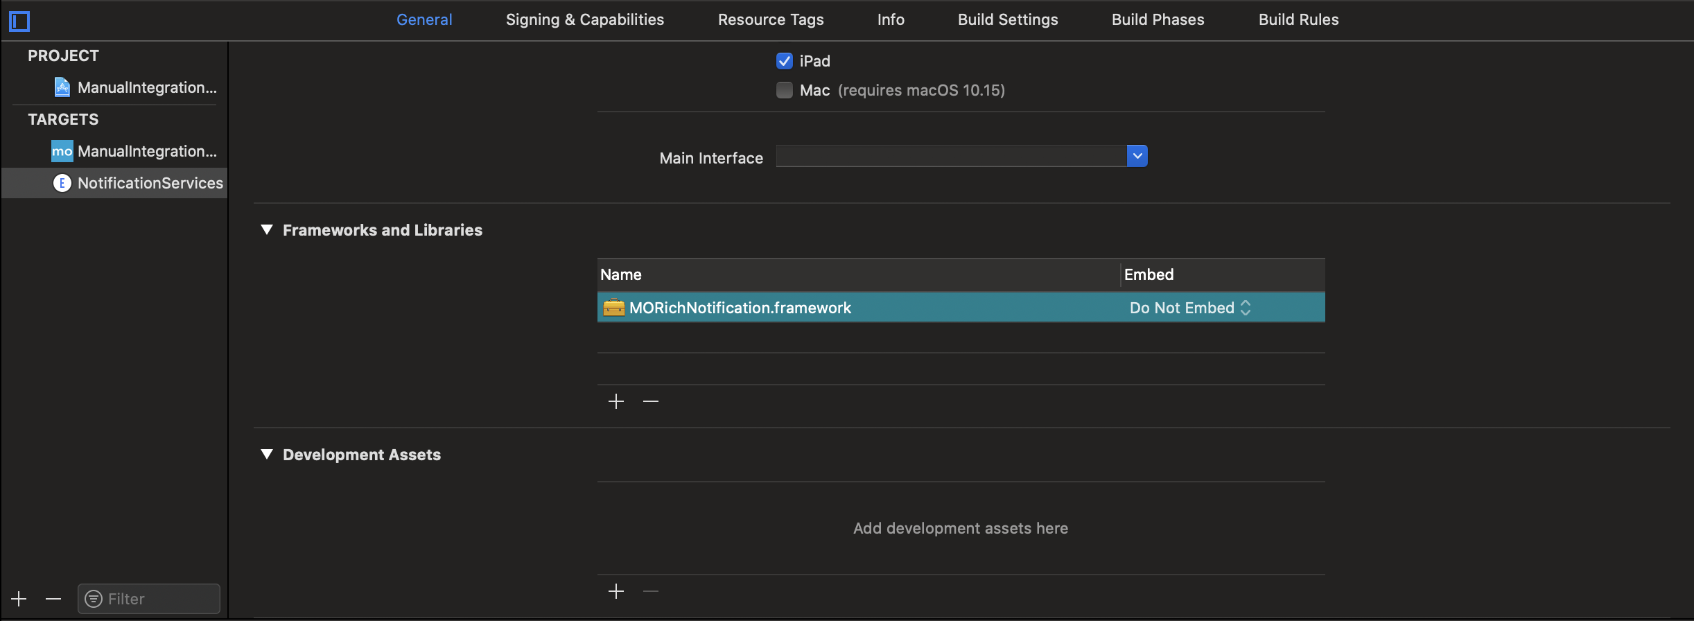Change the Do Not Embed option

point(1190,308)
